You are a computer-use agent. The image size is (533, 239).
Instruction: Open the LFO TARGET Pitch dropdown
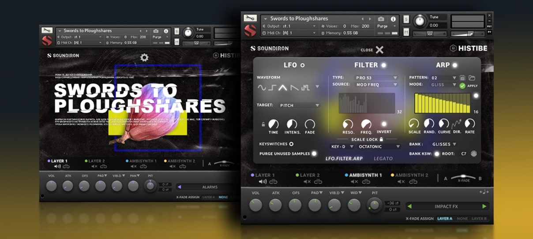[299, 105]
